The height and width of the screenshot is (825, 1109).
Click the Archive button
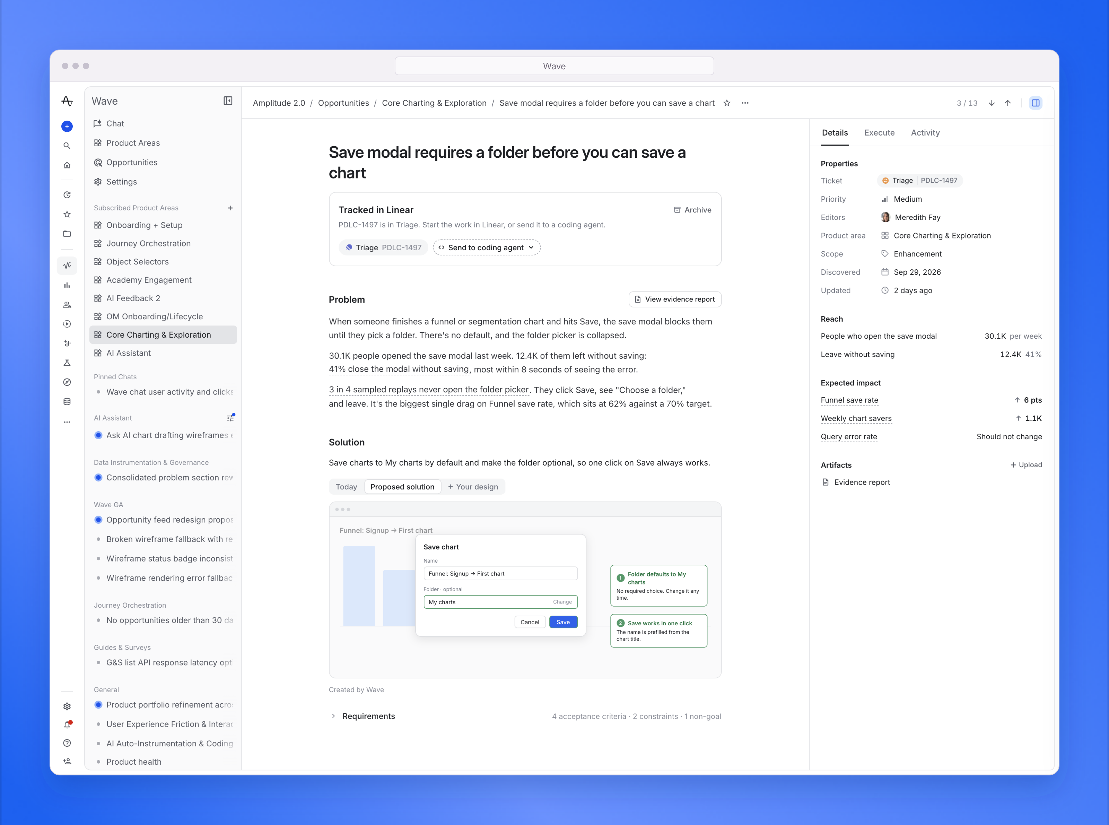692,210
